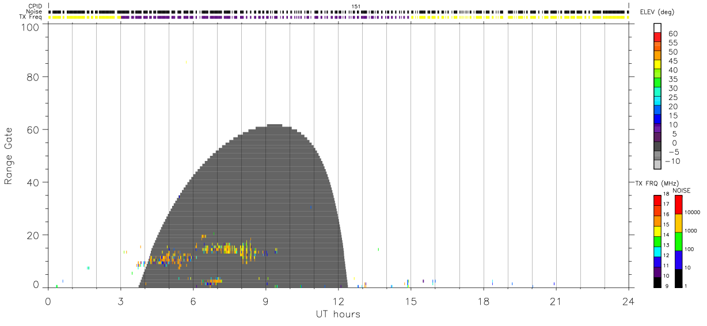Click the yellow 14–15 swatch in TX FRQ colorbar
The height and width of the screenshot is (326, 707).
click(x=657, y=231)
